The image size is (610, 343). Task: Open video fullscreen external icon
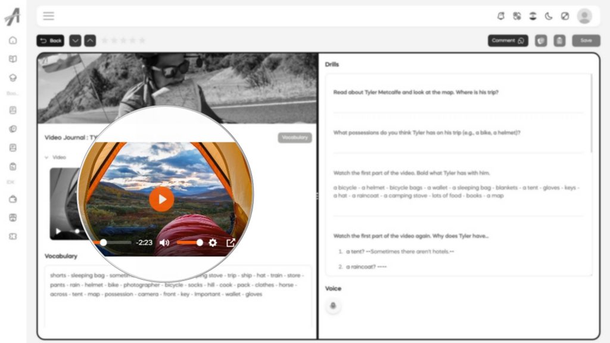click(231, 242)
